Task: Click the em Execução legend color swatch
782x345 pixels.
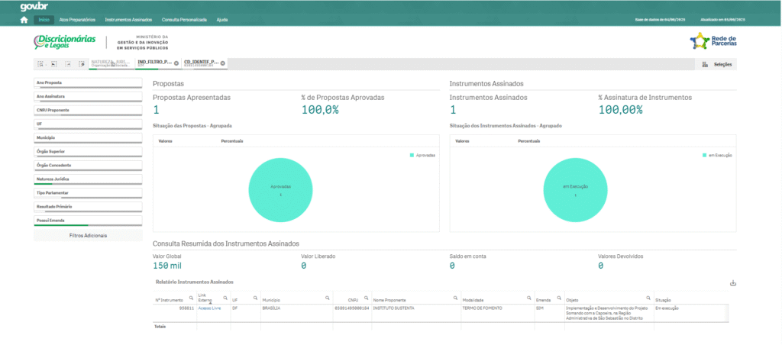Action: [x=704, y=156]
